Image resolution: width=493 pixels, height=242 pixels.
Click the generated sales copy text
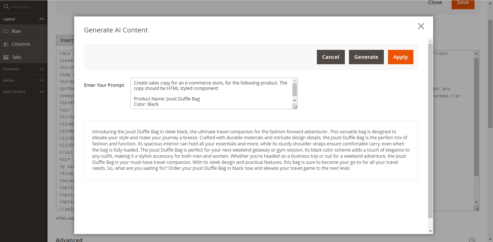[x=251, y=150]
